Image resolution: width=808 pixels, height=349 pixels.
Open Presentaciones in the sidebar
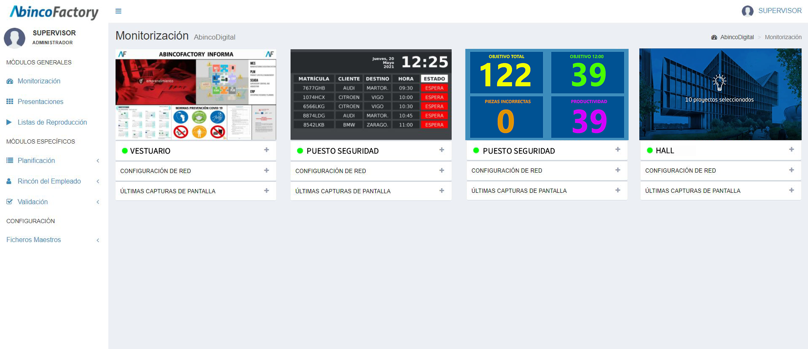[40, 101]
